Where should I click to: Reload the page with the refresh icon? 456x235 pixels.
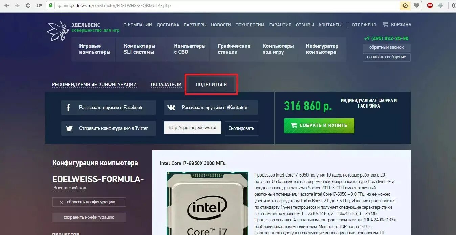28,5
